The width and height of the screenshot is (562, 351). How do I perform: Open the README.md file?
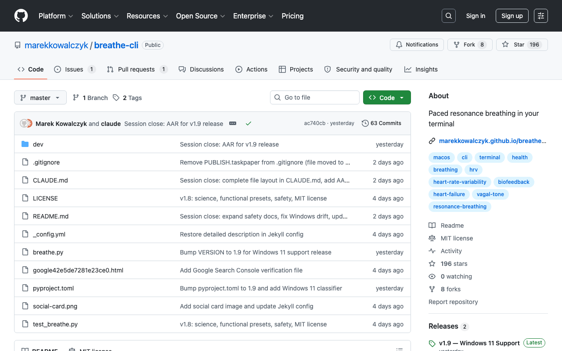pyautogui.click(x=50, y=216)
